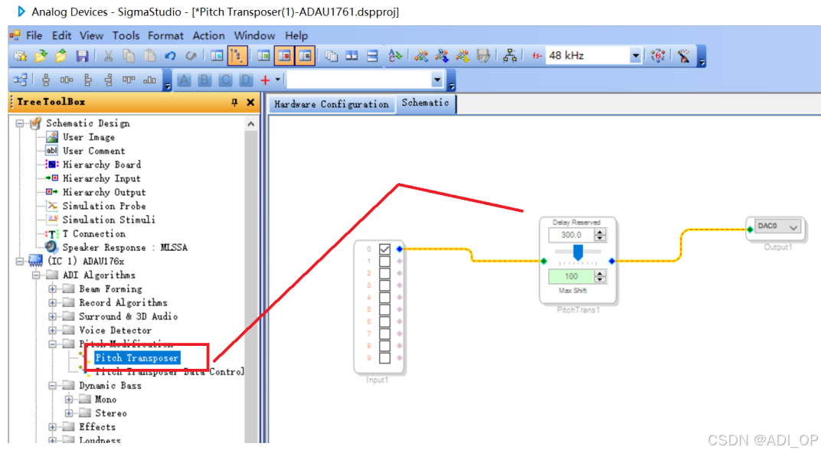The image size is (821, 453).
Task: Check Input1 channel 9 checkbox
Action: coord(384,358)
